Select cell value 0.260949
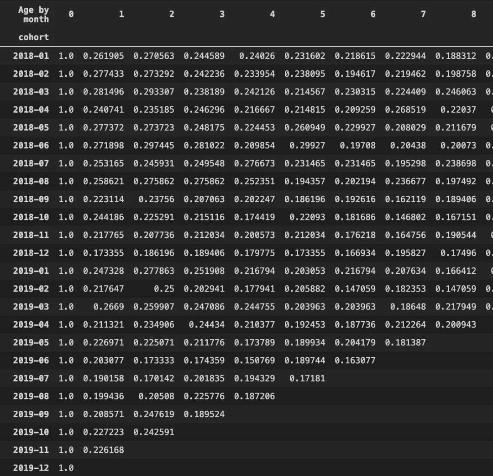 [x=304, y=127]
